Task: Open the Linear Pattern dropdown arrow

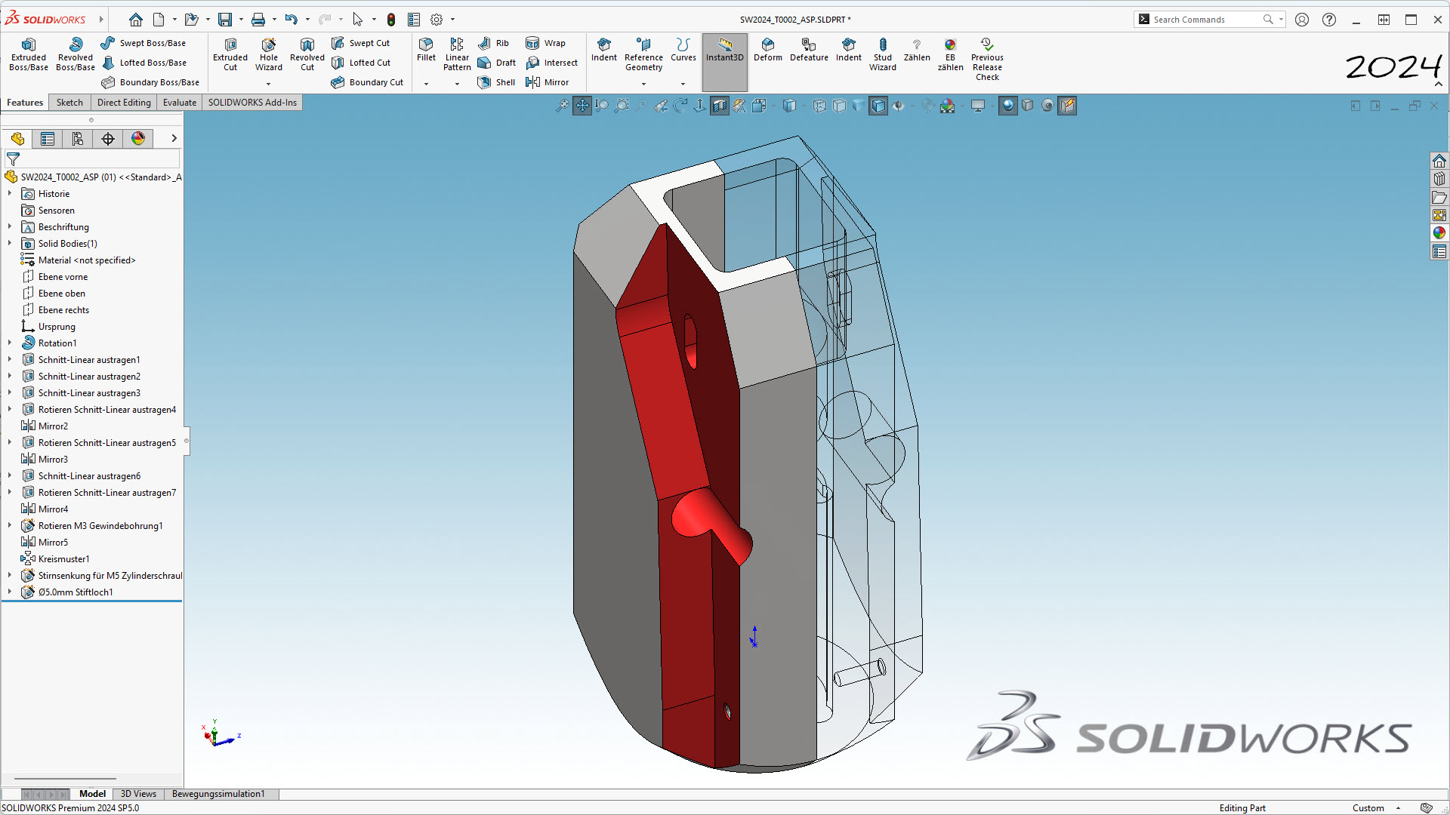Action: pos(457,84)
